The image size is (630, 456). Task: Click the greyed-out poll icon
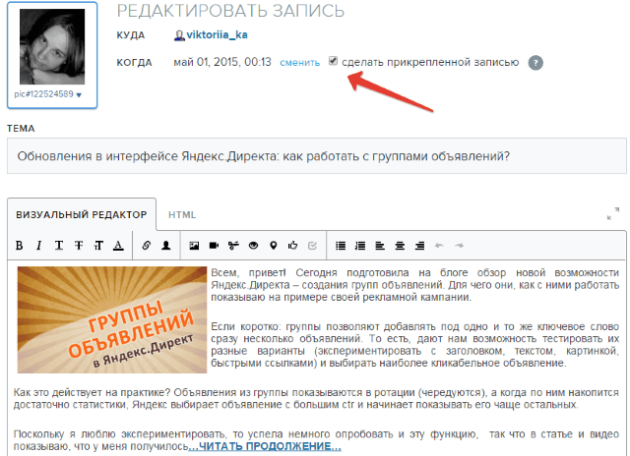click(x=312, y=246)
